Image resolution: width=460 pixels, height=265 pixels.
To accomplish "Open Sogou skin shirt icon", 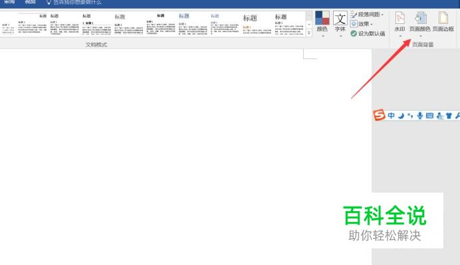I will pos(449,116).
